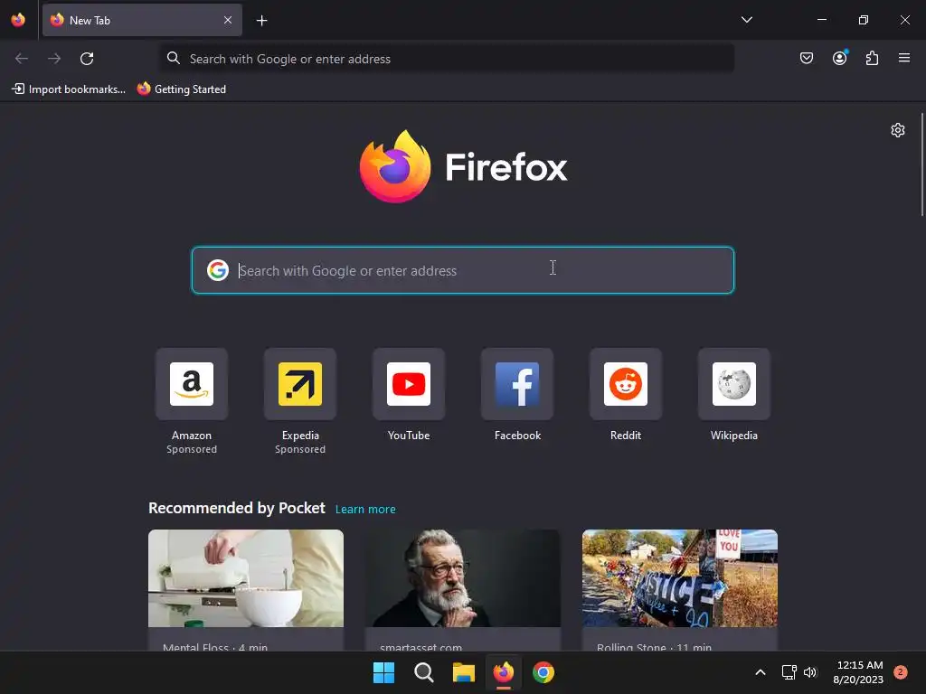926x694 pixels.
Task: Click Import bookmarks in bookmarks toolbar
Action: (69, 89)
